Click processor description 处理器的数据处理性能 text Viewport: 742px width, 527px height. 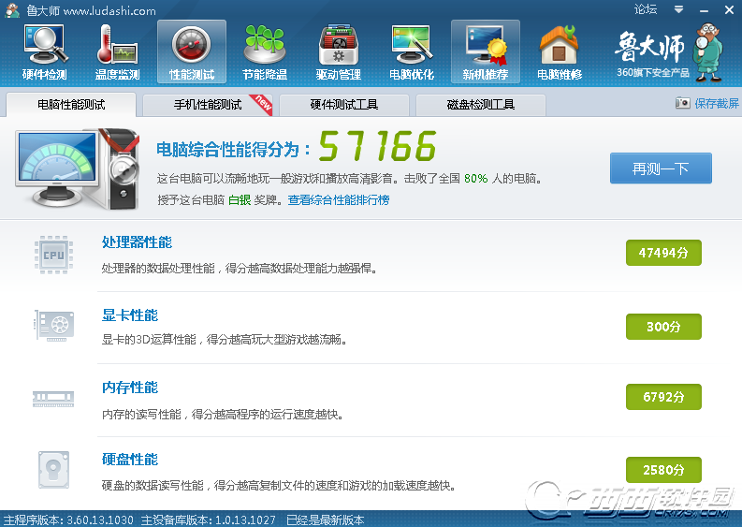point(239,269)
